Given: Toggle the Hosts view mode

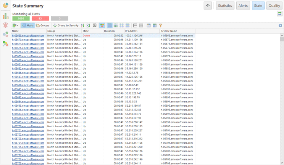Looking at the screenshot, I should tap(27, 26).
